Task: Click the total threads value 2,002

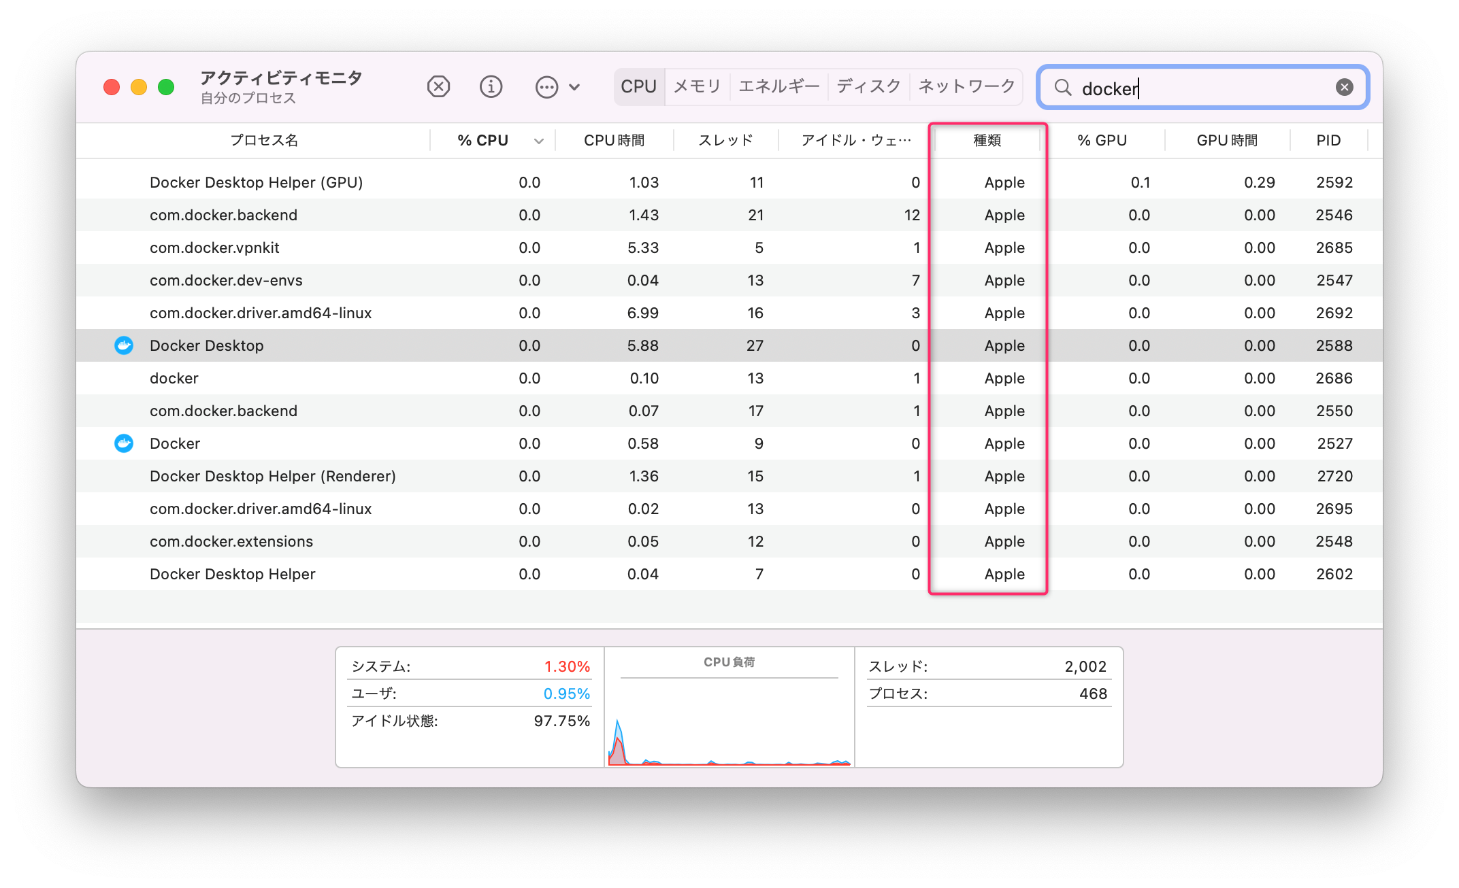Action: click(1086, 666)
